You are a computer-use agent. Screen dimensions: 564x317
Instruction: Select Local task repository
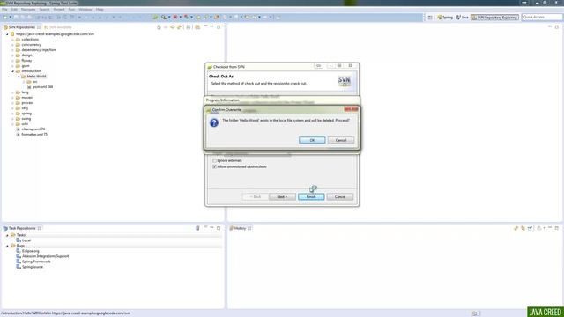coord(26,240)
